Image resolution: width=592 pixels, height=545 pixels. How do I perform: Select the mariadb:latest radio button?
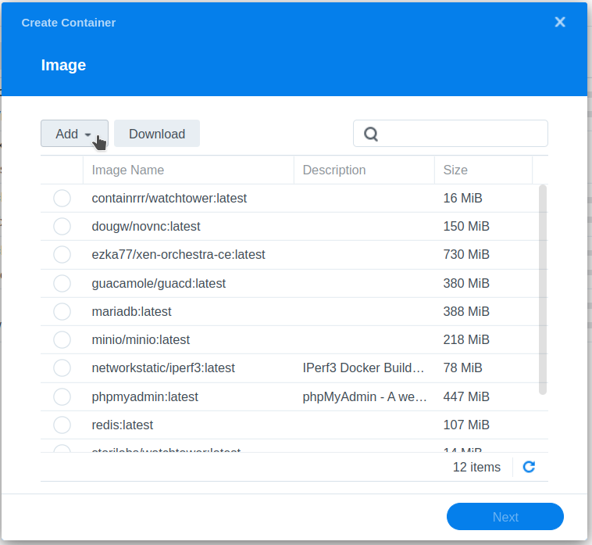(62, 311)
